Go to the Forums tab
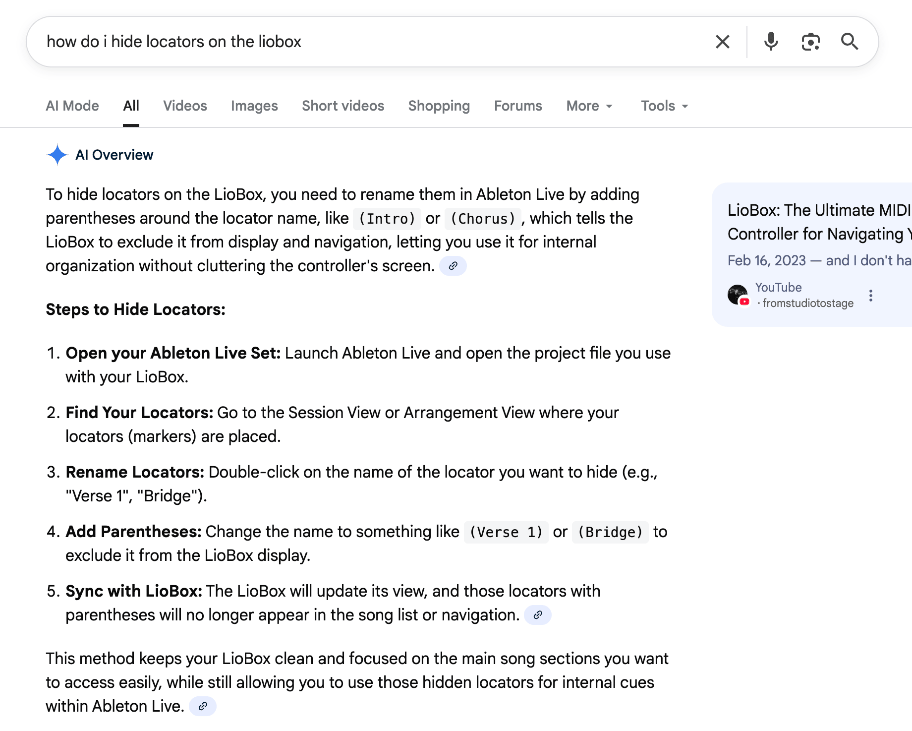The width and height of the screenshot is (912, 731). click(518, 106)
